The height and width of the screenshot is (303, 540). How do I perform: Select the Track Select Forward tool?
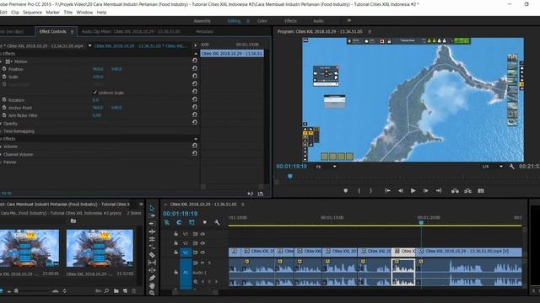152,215
